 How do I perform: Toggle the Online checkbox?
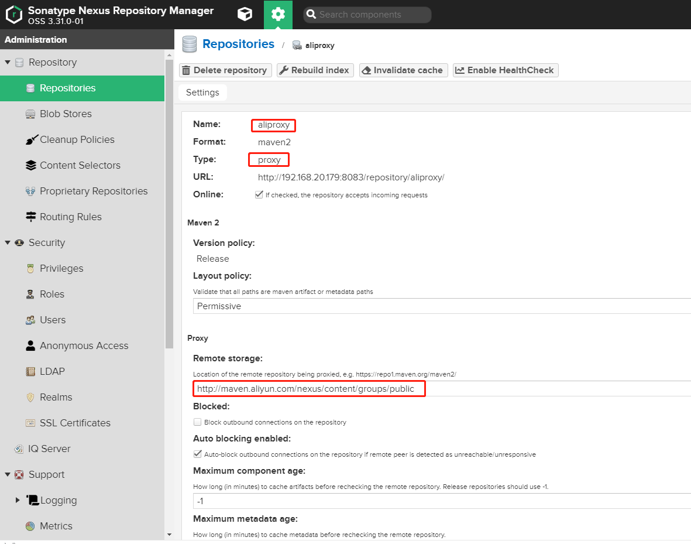pyautogui.click(x=259, y=194)
